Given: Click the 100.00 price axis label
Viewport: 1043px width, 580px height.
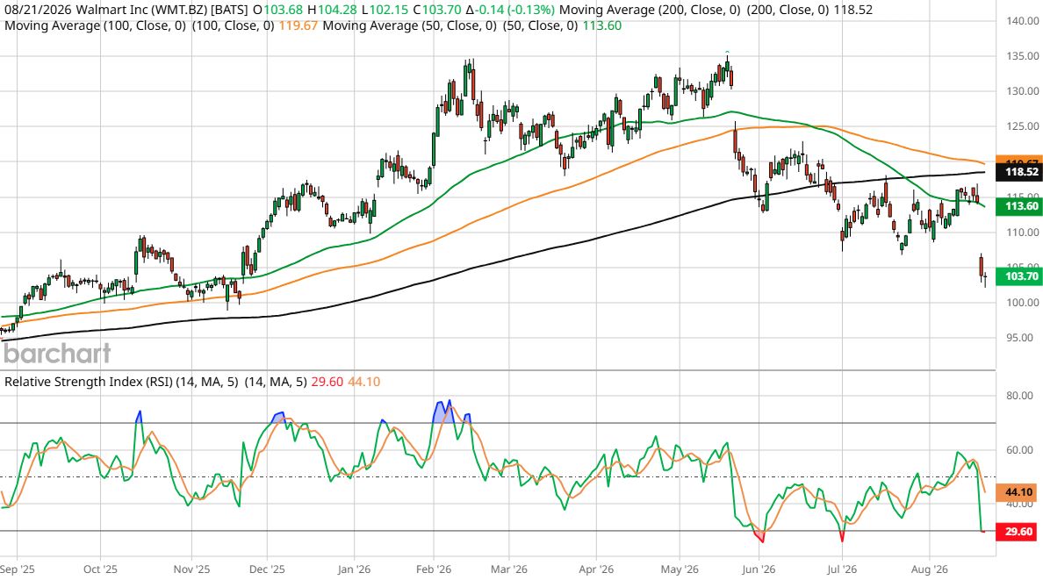Looking at the screenshot, I should click(1023, 303).
